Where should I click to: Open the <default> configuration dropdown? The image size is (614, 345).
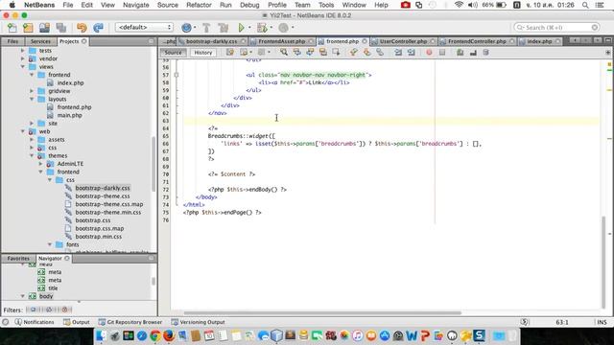[x=144, y=28]
